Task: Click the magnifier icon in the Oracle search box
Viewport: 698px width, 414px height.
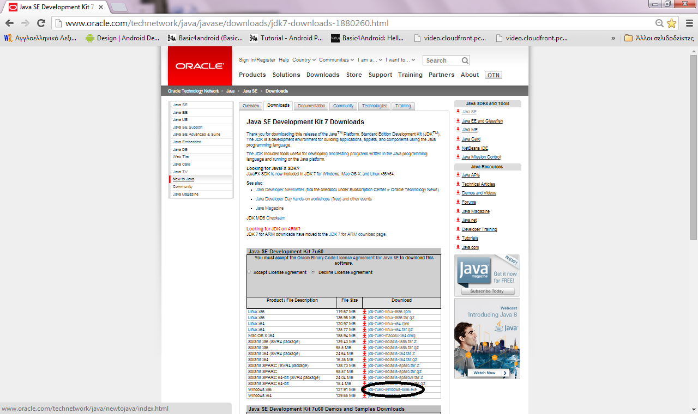Action: tap(465, 60)
